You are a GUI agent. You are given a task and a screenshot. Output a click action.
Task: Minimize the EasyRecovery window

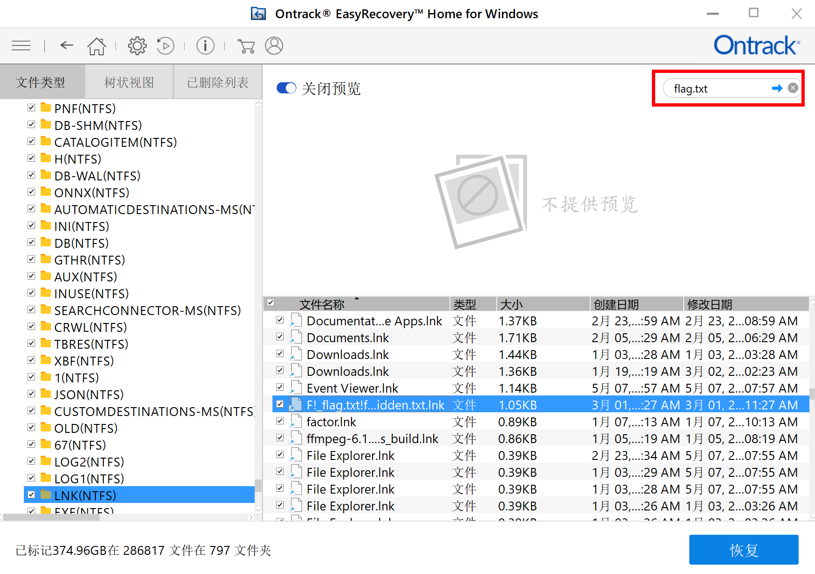click(x=713, y=14)
